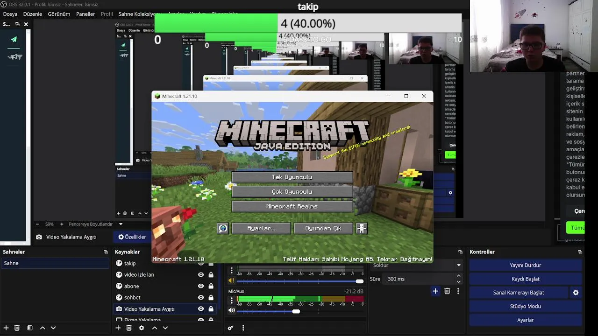This screenshot has height=336, width=598.
Task: Hide the 'video izle lan' source
Action: tap(201, 275)
